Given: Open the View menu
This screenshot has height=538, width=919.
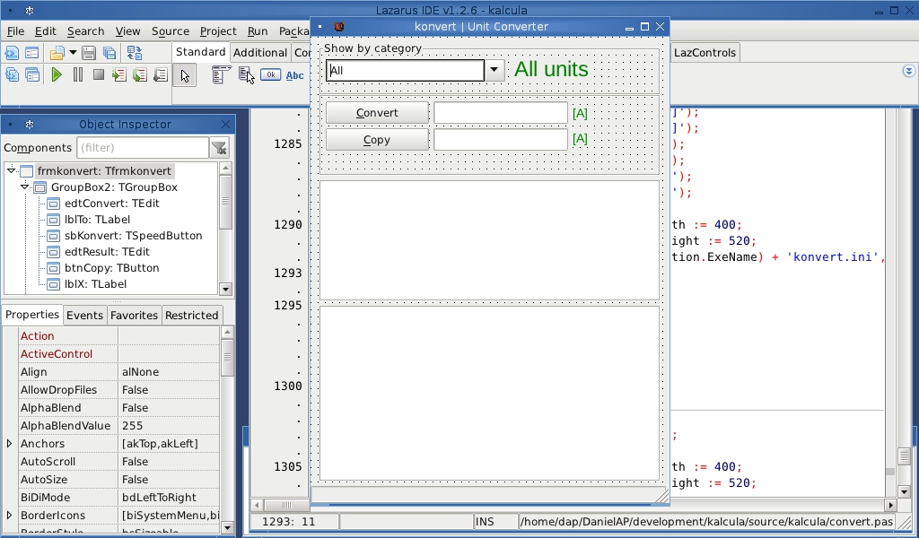Looking at the screenshot, I should (127, 31).
